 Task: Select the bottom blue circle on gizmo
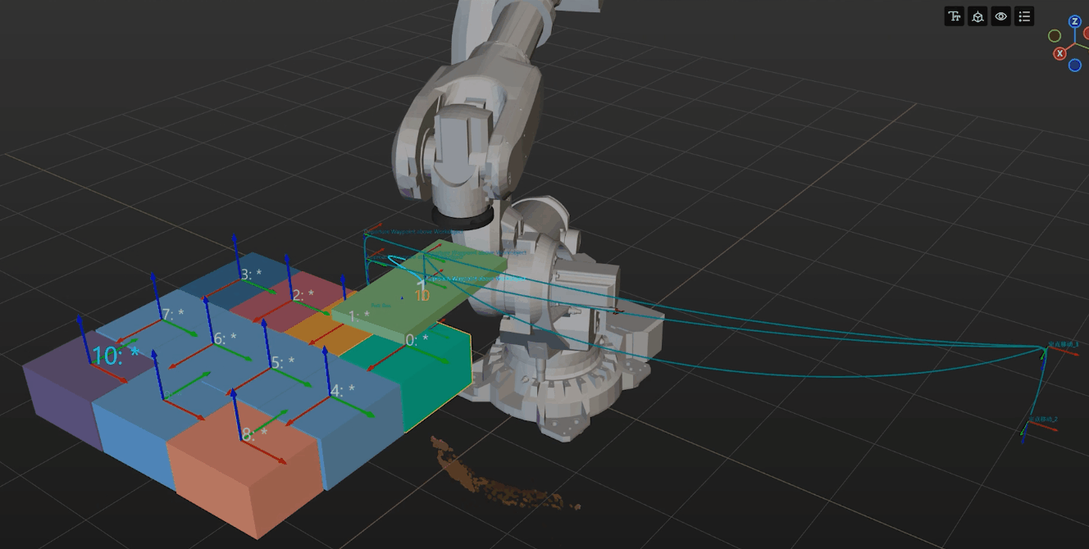click(1074, 66)
